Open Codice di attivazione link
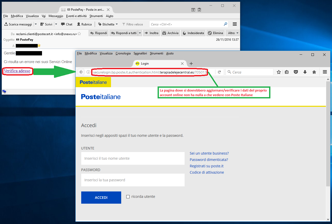The height and width of the screenshot is (224, 332). click(x=207, y=172)
